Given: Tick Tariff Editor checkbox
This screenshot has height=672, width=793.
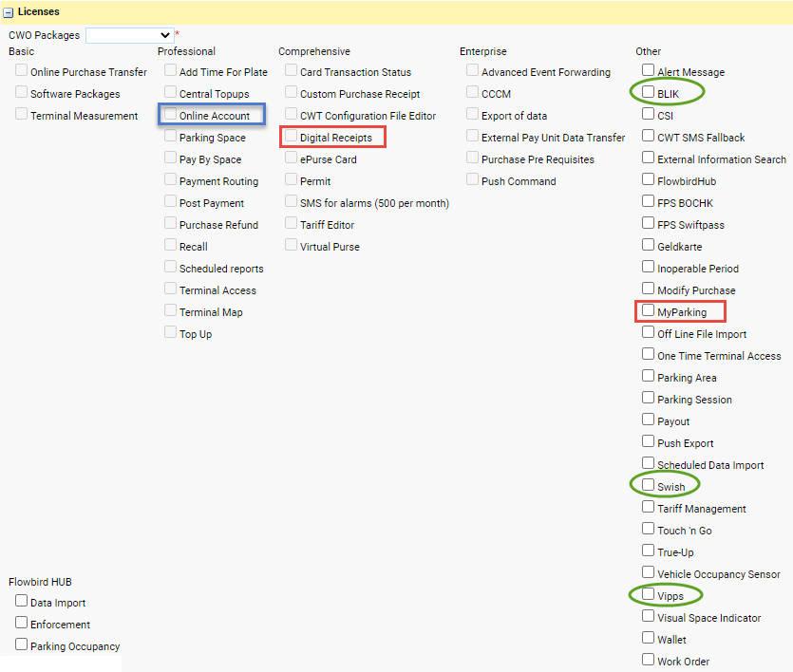Looking at the screenshot, I should [x=291, y=222].
